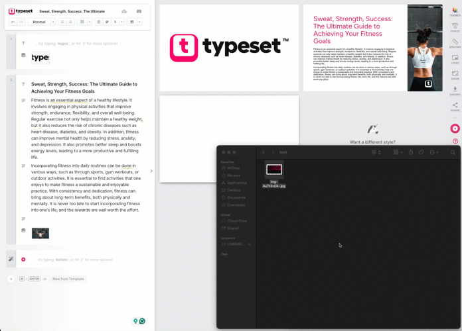
Task: Click the keyboard shortcuts icon in header
Action: (x=139, y=11)
